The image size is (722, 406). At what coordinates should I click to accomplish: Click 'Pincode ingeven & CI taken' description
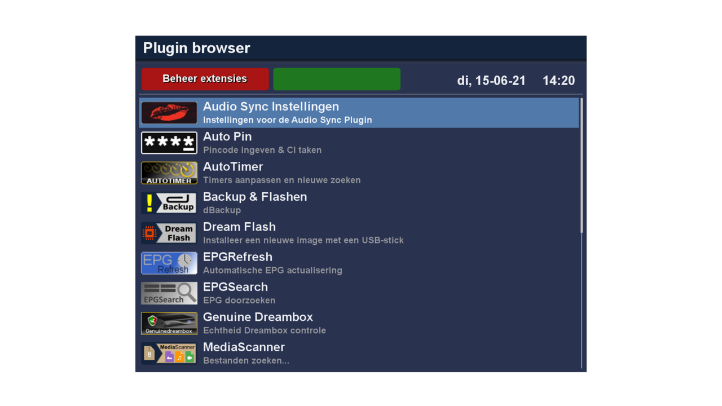click(262, 150)
